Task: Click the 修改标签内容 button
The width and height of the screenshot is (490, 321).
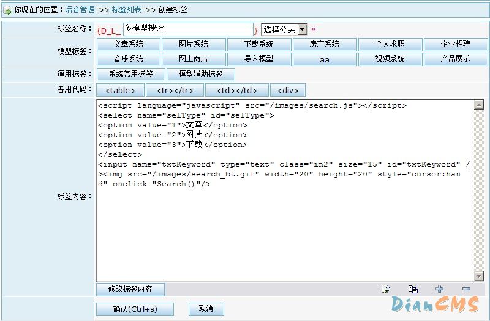Action: (x=130, y=289)
